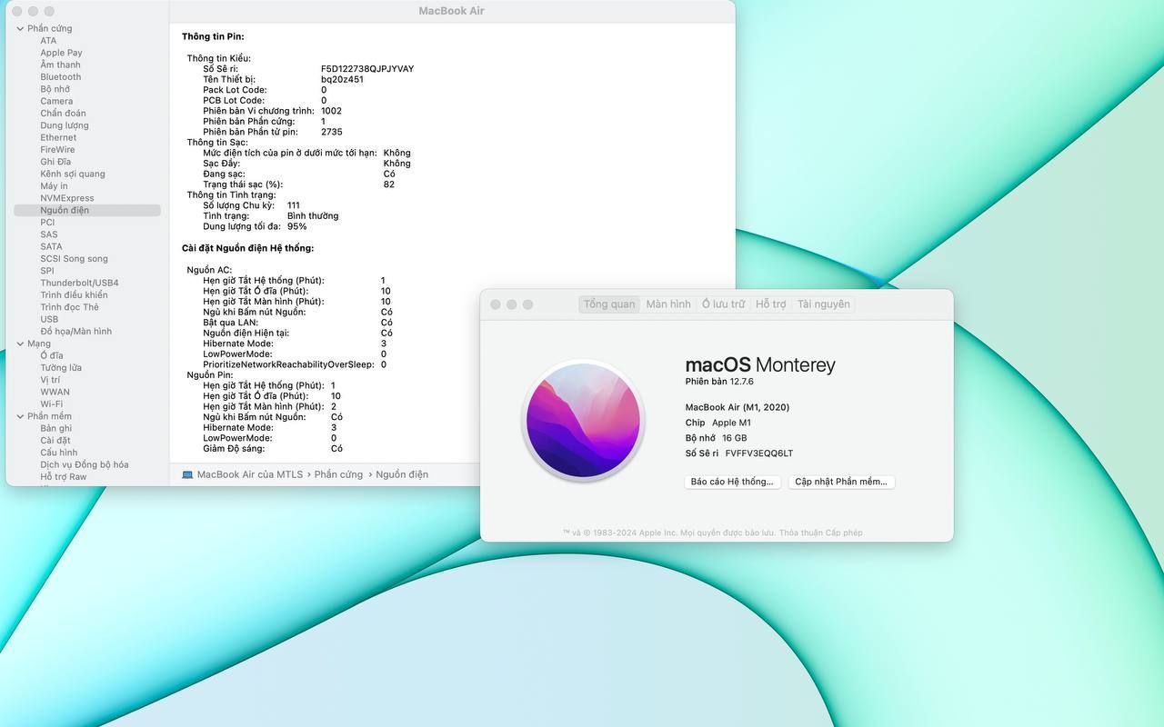Select Wi-Fi in the sidebar
The image size is (1164, 727).
click(x=52, y=404)
